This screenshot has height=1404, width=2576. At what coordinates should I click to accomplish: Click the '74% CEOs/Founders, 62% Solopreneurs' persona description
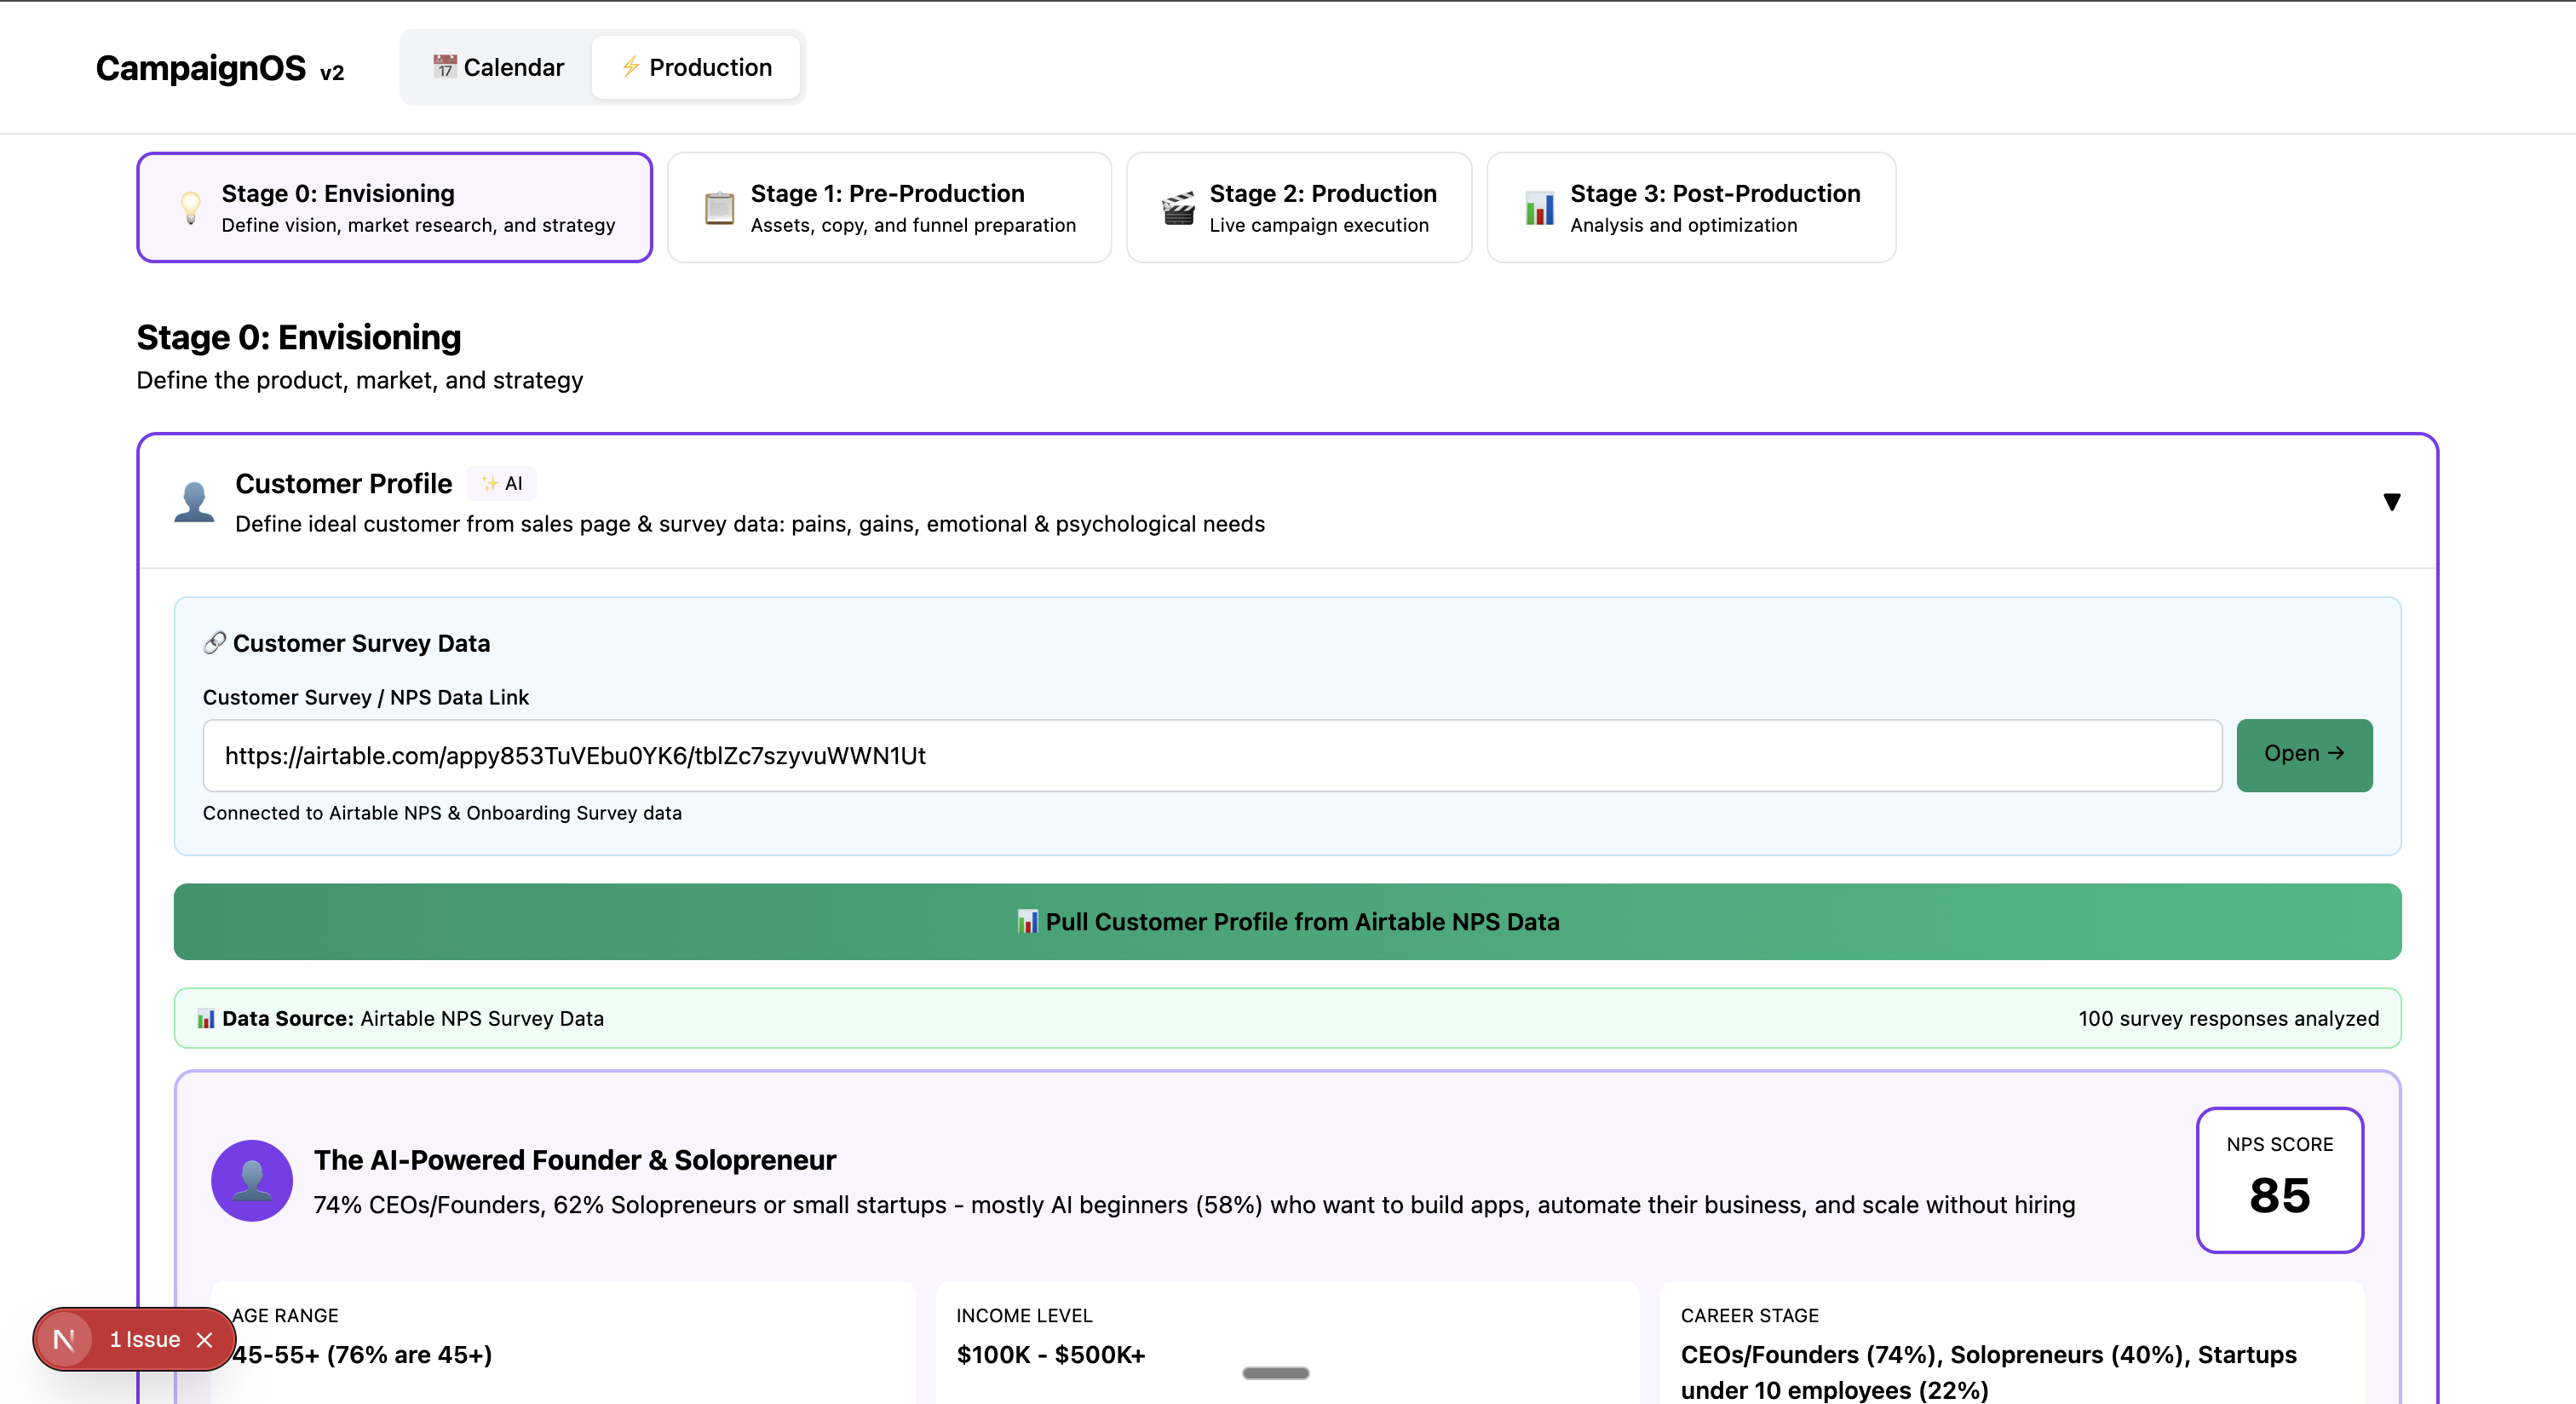coord(1194,1205)
